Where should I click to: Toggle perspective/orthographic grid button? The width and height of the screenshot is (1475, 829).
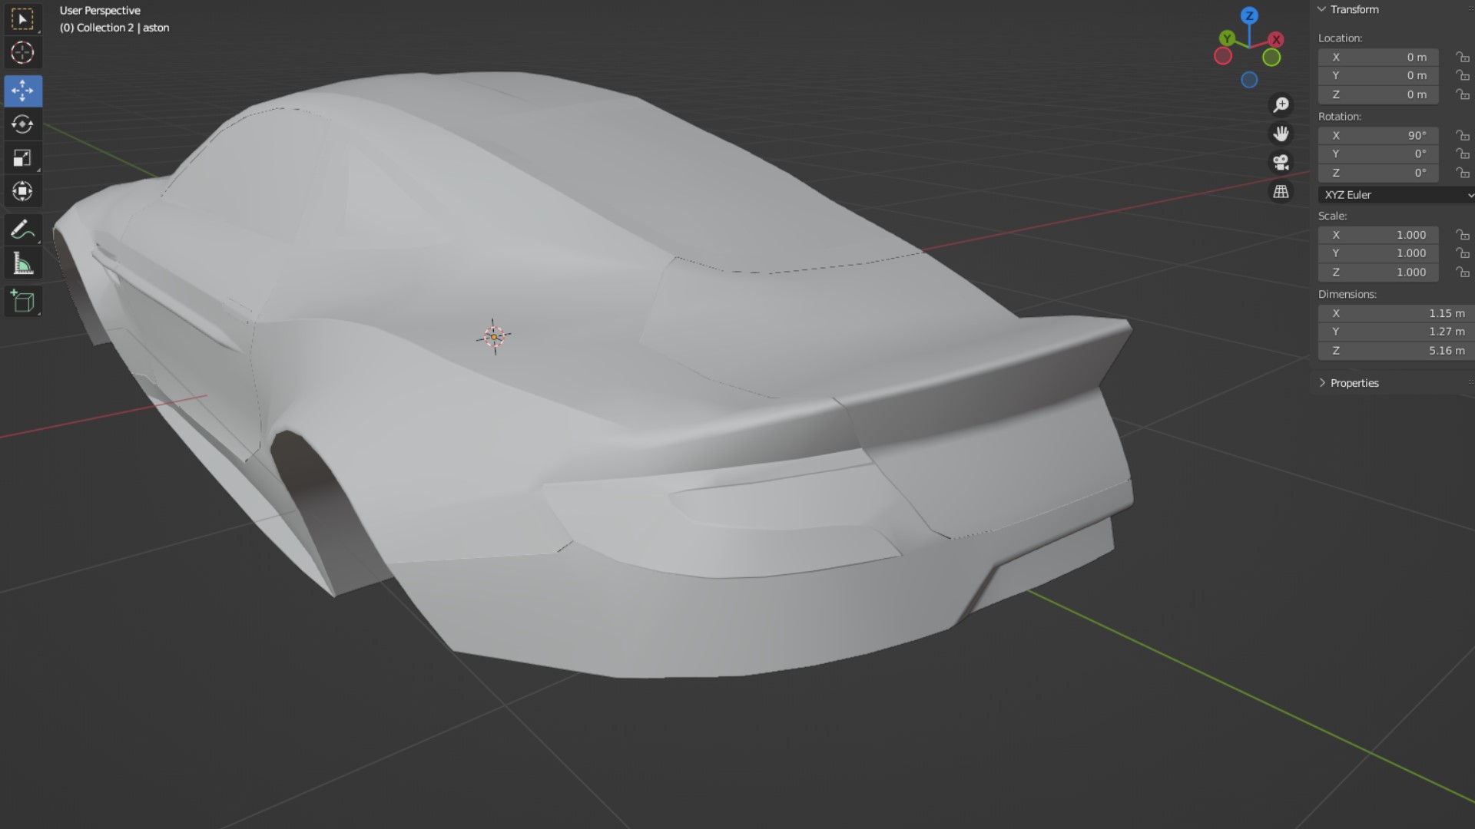point(1281,192)
